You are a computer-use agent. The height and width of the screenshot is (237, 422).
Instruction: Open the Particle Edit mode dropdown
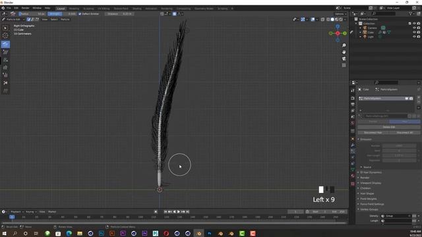pos(13,19)
